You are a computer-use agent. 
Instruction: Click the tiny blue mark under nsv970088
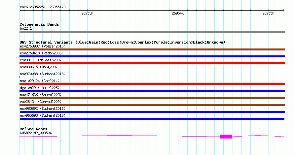(20, 77)
